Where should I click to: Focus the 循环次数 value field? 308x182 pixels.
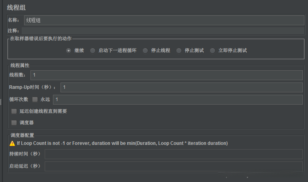[x=178, y=99]
